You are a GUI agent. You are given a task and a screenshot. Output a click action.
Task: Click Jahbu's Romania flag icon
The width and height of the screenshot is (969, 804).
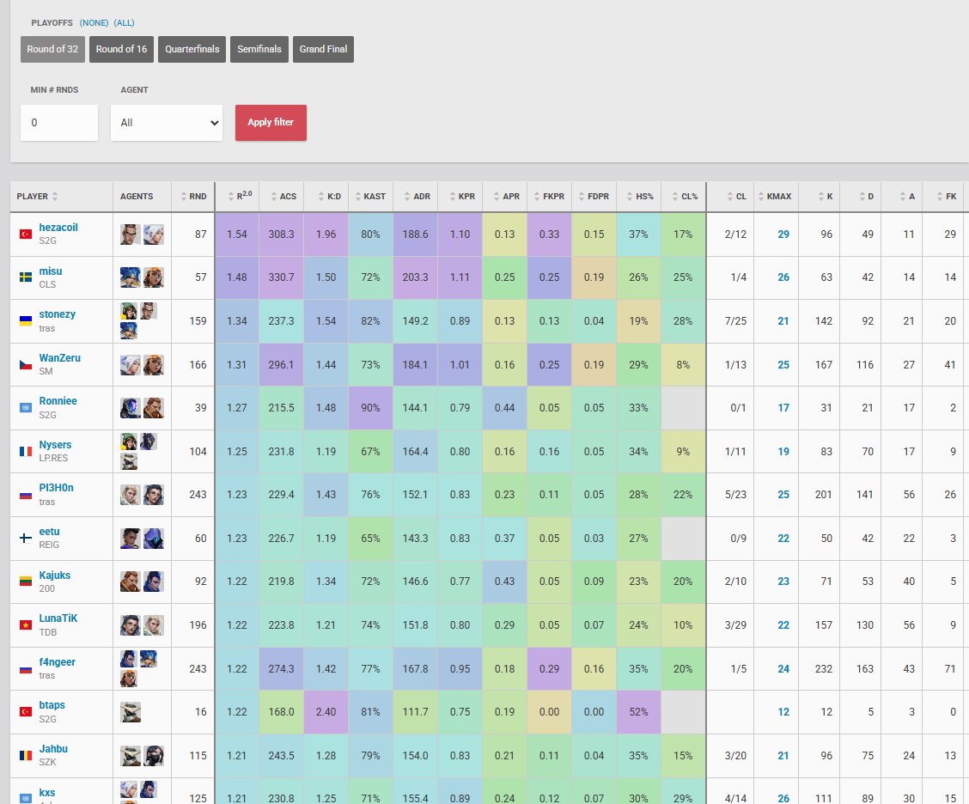(25, 755)
